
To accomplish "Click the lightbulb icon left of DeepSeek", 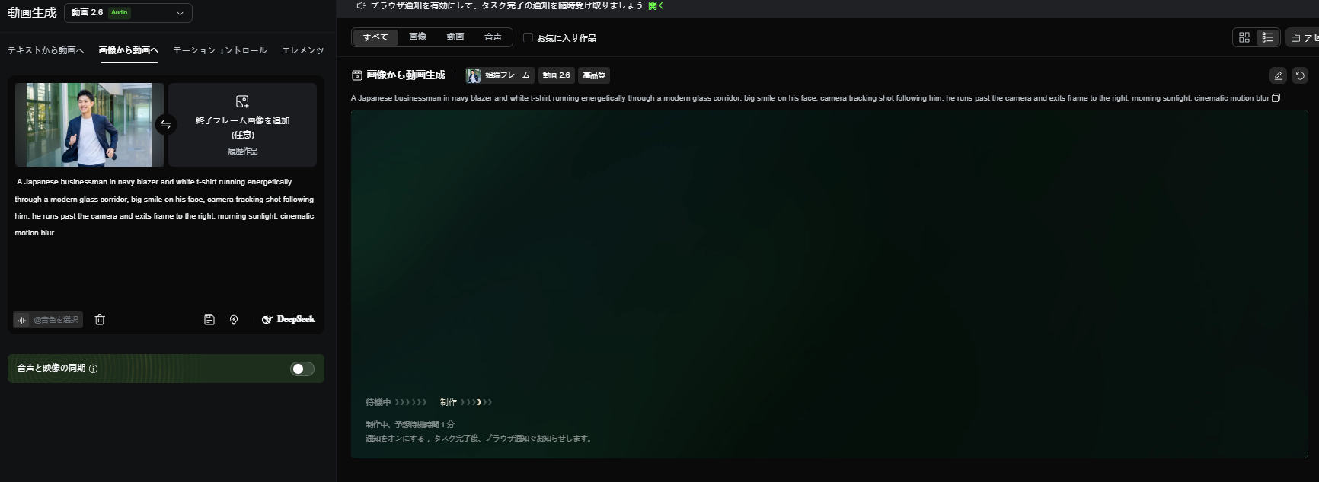I will tap(234, 320).
